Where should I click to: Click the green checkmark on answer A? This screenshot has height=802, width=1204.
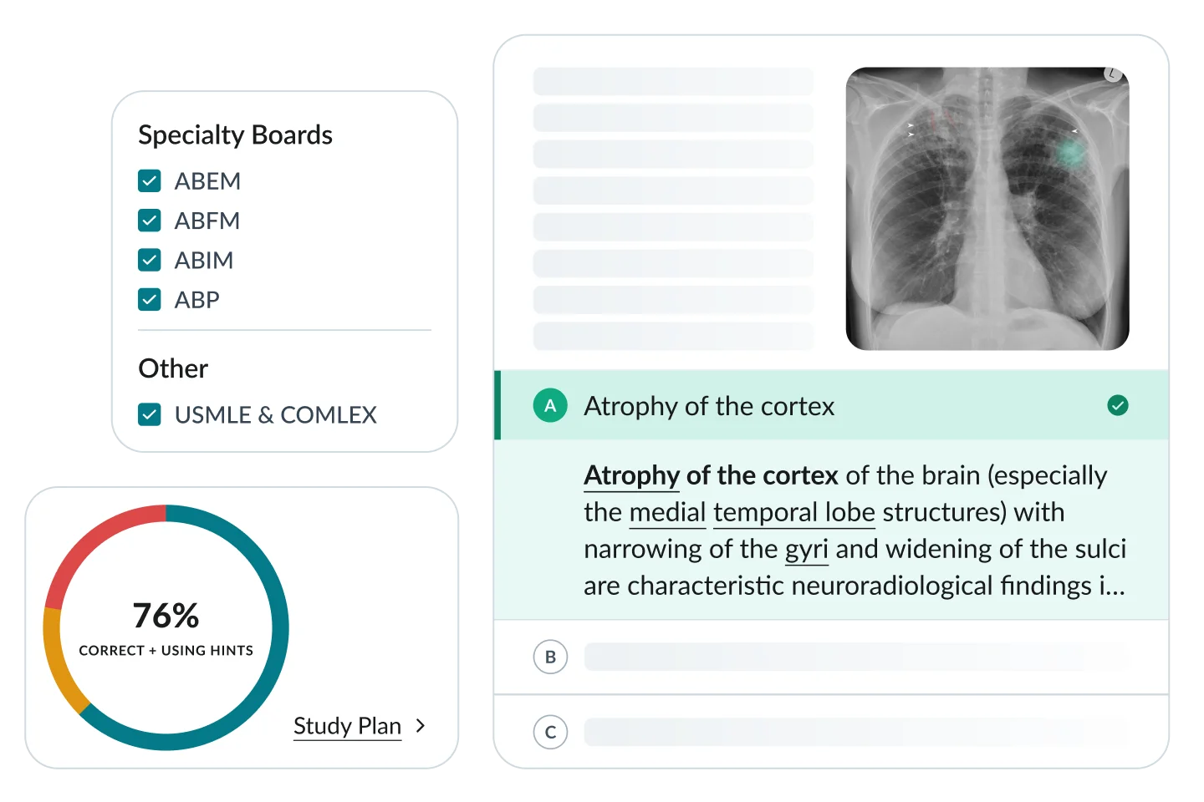tap(1118, 405)
